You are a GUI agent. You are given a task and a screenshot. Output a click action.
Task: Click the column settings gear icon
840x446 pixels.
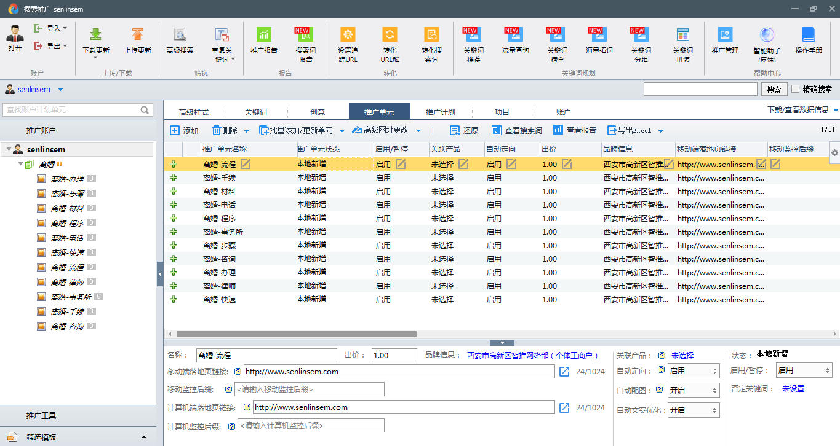pos(834,152)
